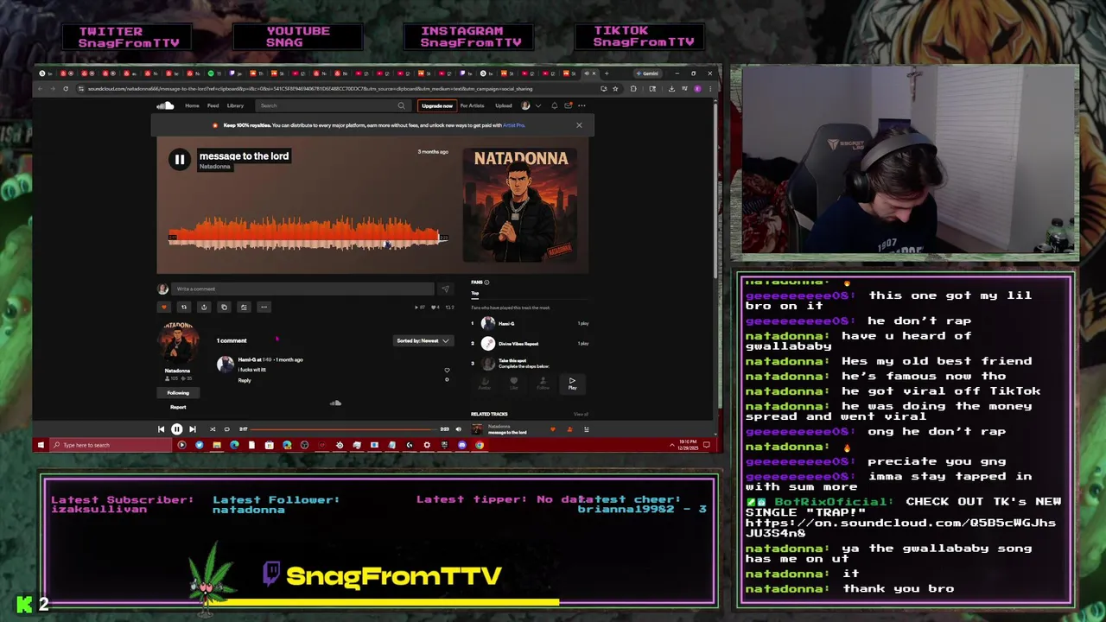Open Hami-G's commenter avatar
The height and width of the screenshot is (622, 1106).
point(226,364)
